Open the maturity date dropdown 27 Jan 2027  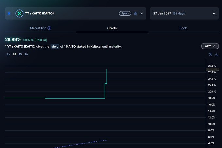(184, 13)
